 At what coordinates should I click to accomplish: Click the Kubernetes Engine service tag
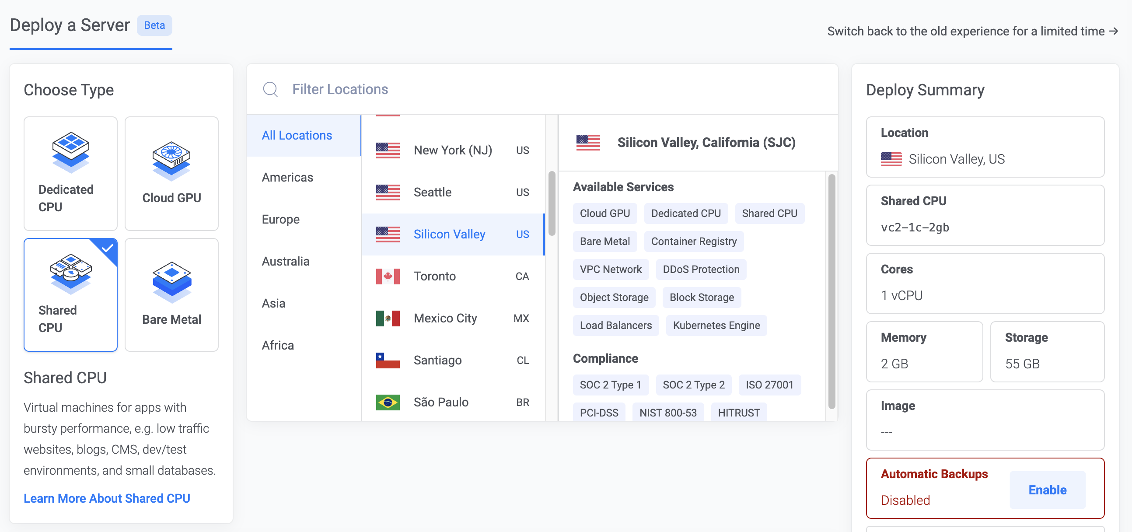tap(716, 325)
